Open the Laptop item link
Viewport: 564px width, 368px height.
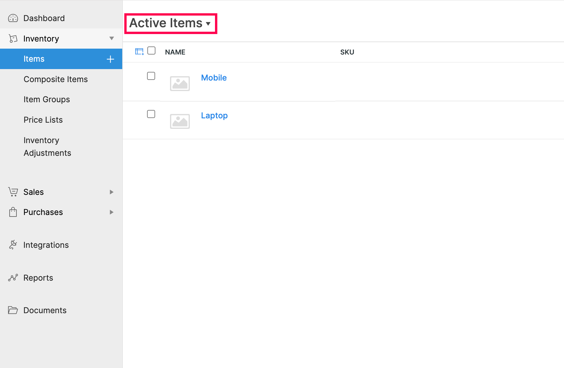[x=214, y=116]
